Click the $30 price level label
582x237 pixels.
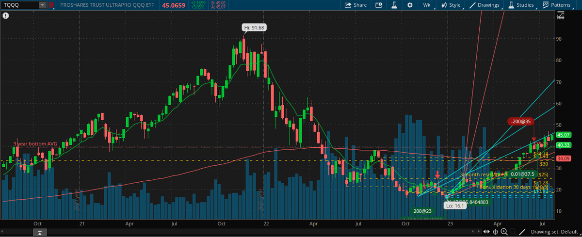point(544,164)
